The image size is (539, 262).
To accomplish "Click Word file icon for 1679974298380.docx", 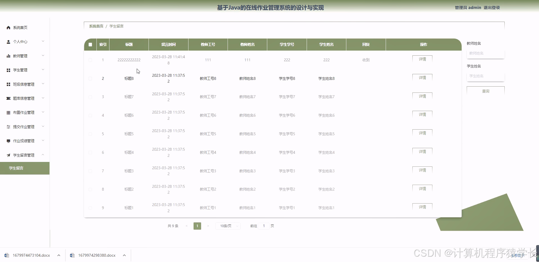I will 72,255.
